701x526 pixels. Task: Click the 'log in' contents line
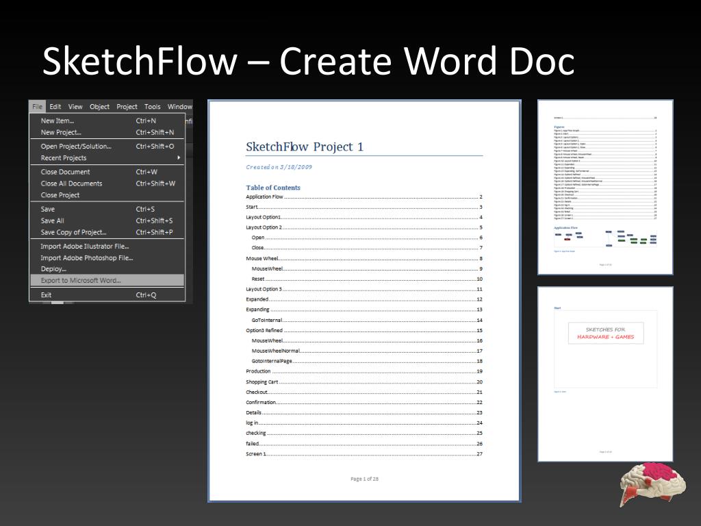point(364,423)
